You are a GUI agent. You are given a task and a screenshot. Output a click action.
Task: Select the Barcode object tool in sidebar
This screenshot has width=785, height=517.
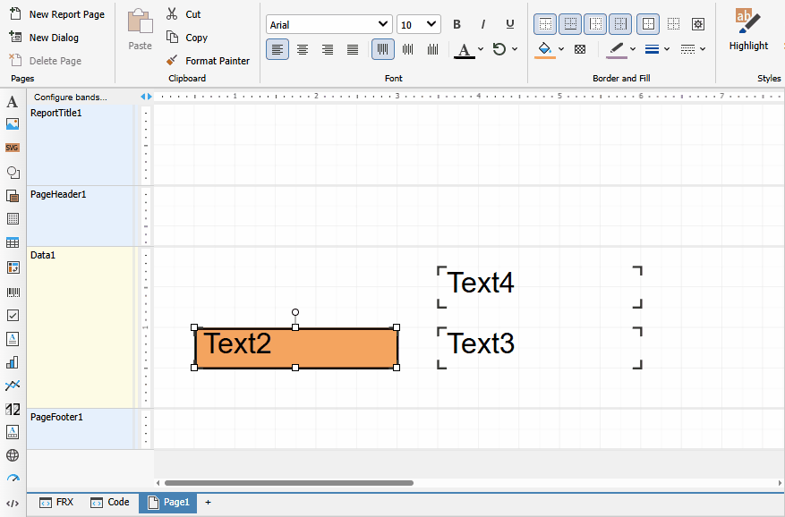tap(13, 292)
